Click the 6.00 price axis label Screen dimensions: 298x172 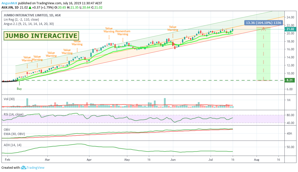click(x=290, y=89)
